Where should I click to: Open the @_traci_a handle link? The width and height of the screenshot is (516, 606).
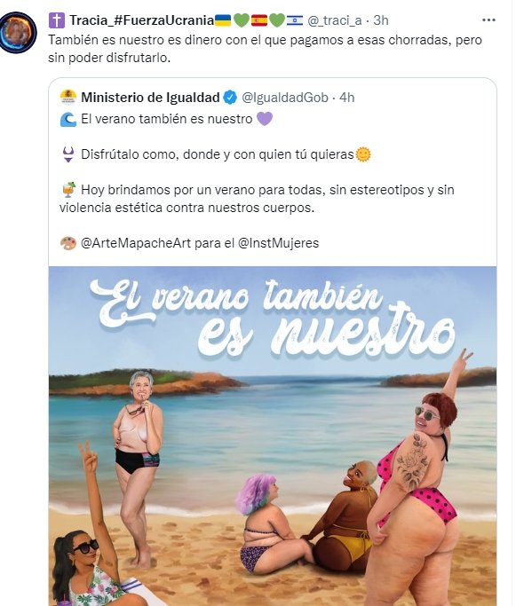click(x=335, y=20)
